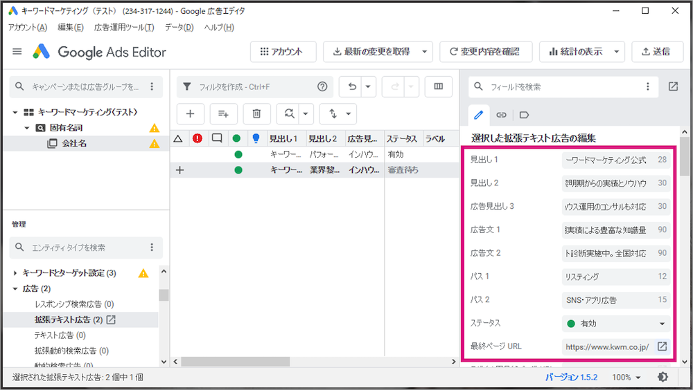Sort by the lightbulb recommendation column header
The height and width of the screenshot is (390, 693).
(256, 138)
